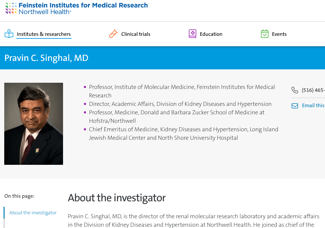Click the Events calendar icon
This screenshot has height=228, width=325.
(265, 34)
